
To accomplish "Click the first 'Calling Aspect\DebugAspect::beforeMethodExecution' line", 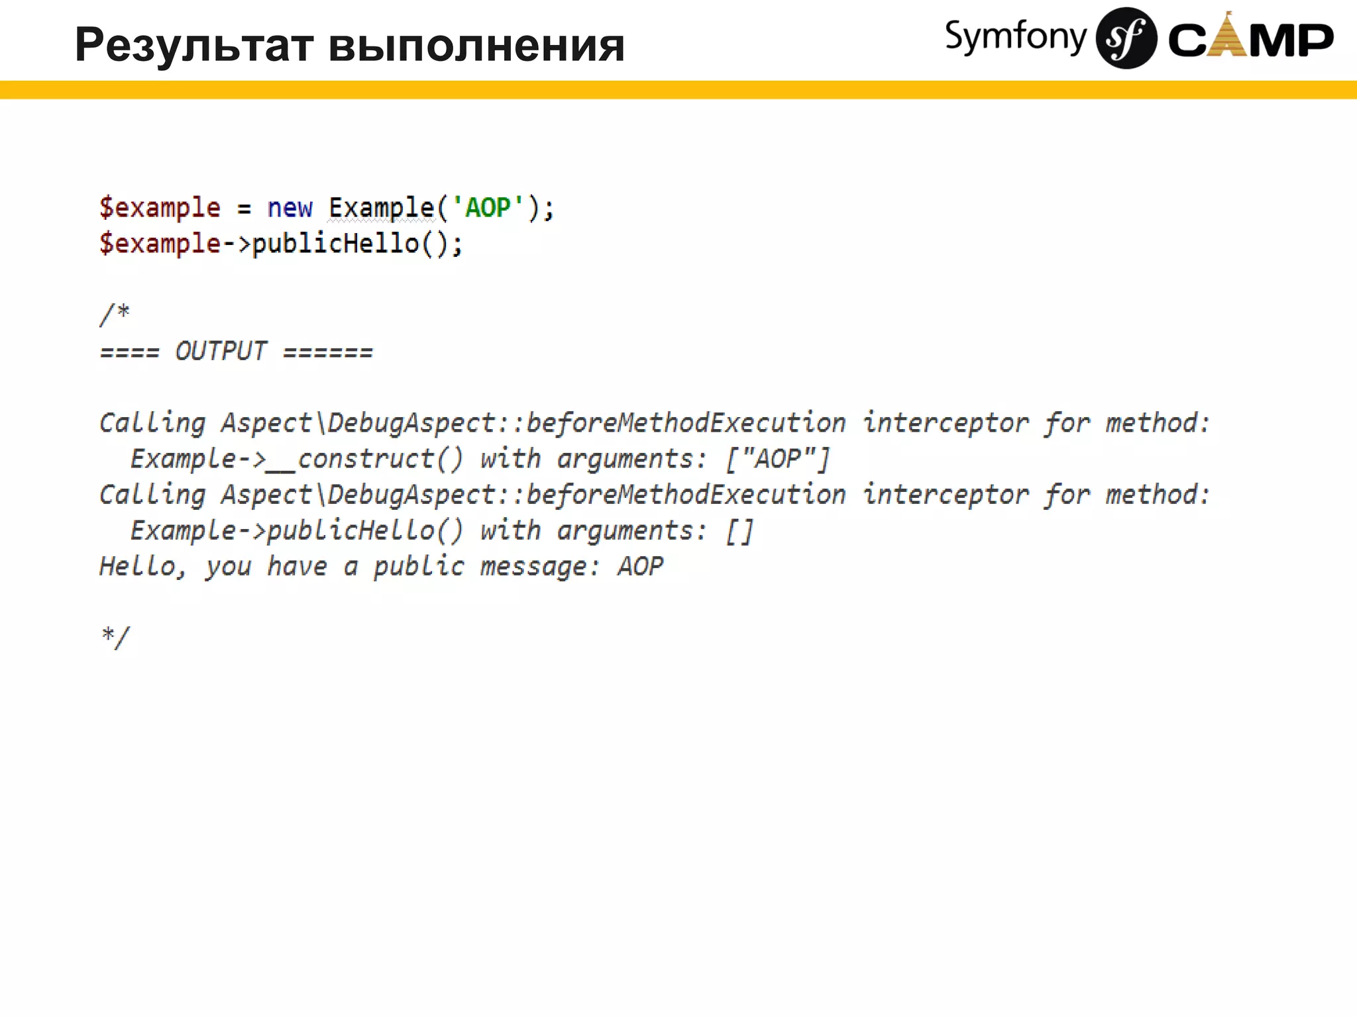I will (x=655, y=422).
